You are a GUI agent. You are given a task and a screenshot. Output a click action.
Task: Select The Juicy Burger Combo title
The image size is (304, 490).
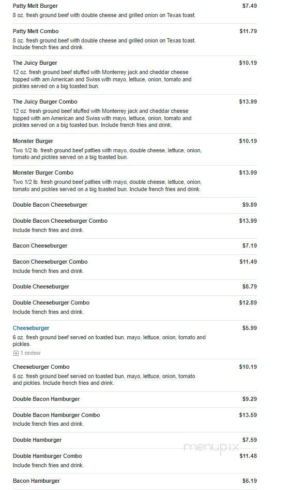pos(45,102)
